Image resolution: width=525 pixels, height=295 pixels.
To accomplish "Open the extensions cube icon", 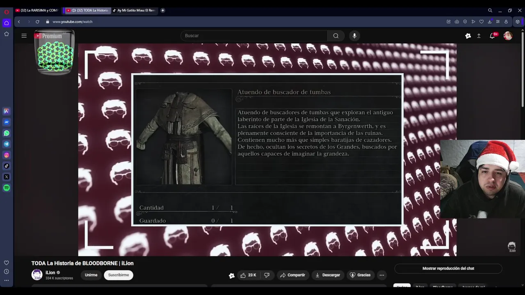I will click(518, 22).
